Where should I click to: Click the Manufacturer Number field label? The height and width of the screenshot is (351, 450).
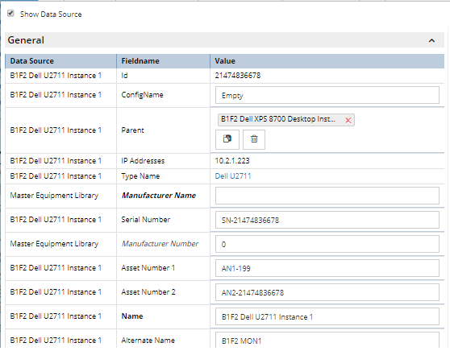pos(160,244)
